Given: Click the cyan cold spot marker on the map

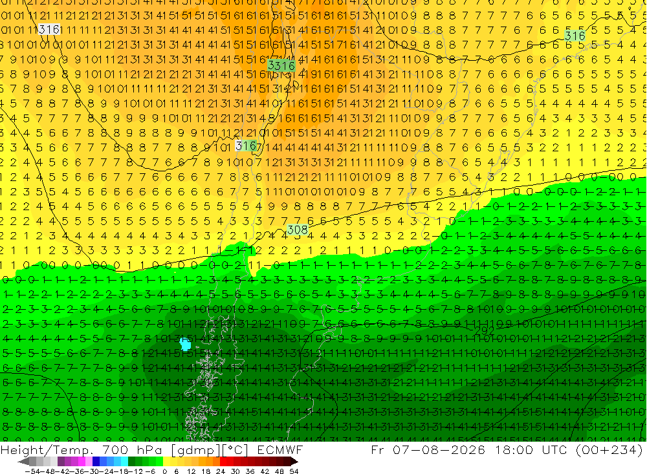Looking at the screenshot, I should tap(185, 343).
